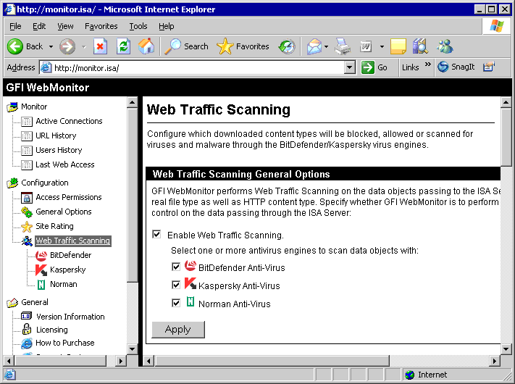
Task: Open the Forward button history dropdown arrow
Action: click(x=84, y=46)
